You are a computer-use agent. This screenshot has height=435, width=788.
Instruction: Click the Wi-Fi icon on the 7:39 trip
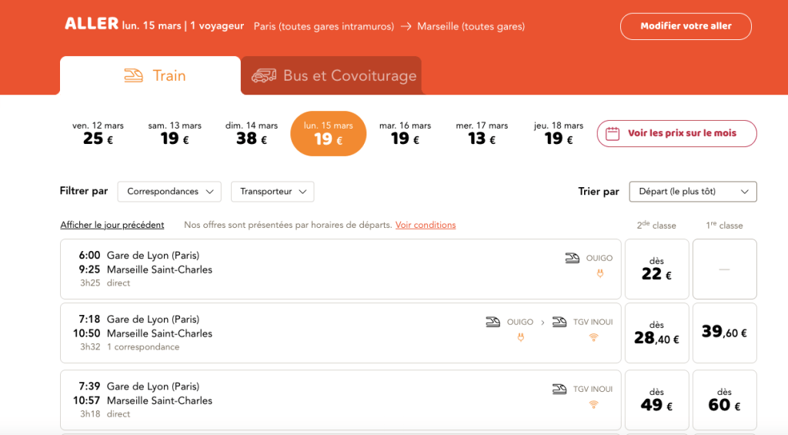tap(593, 404)
